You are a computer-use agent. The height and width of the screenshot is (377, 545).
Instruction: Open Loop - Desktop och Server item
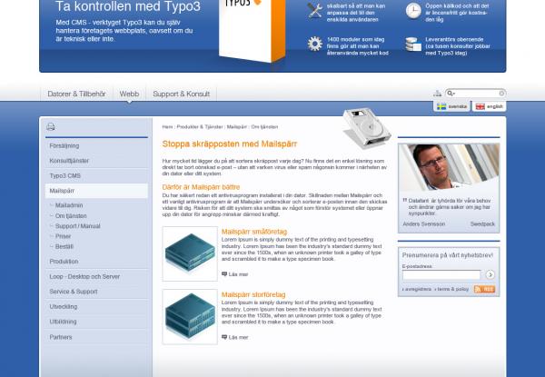point(84,276)
